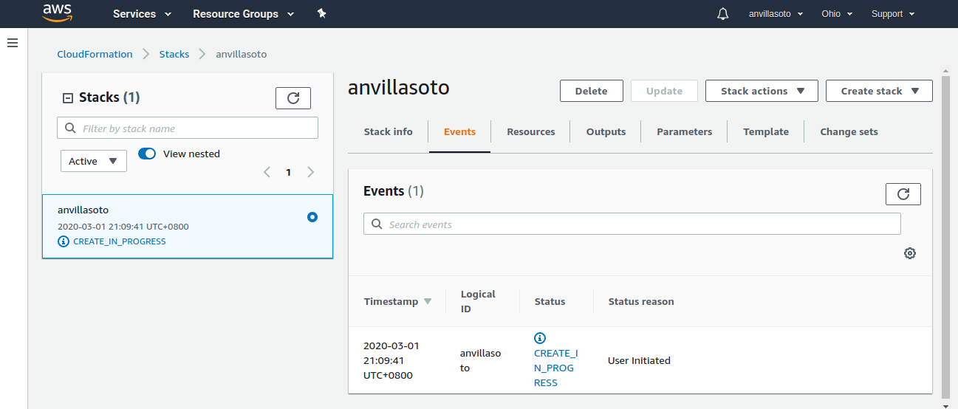Click page number 1 in stacks pagination
958x409 pixels.
coord(289,172)
